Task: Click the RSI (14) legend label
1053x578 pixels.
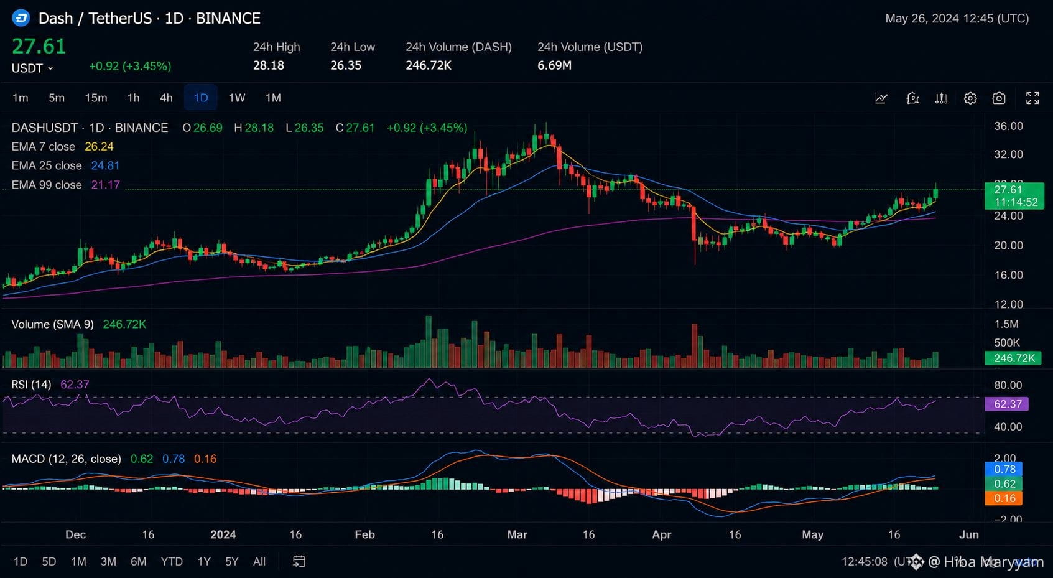Action: tap(31, 385)
